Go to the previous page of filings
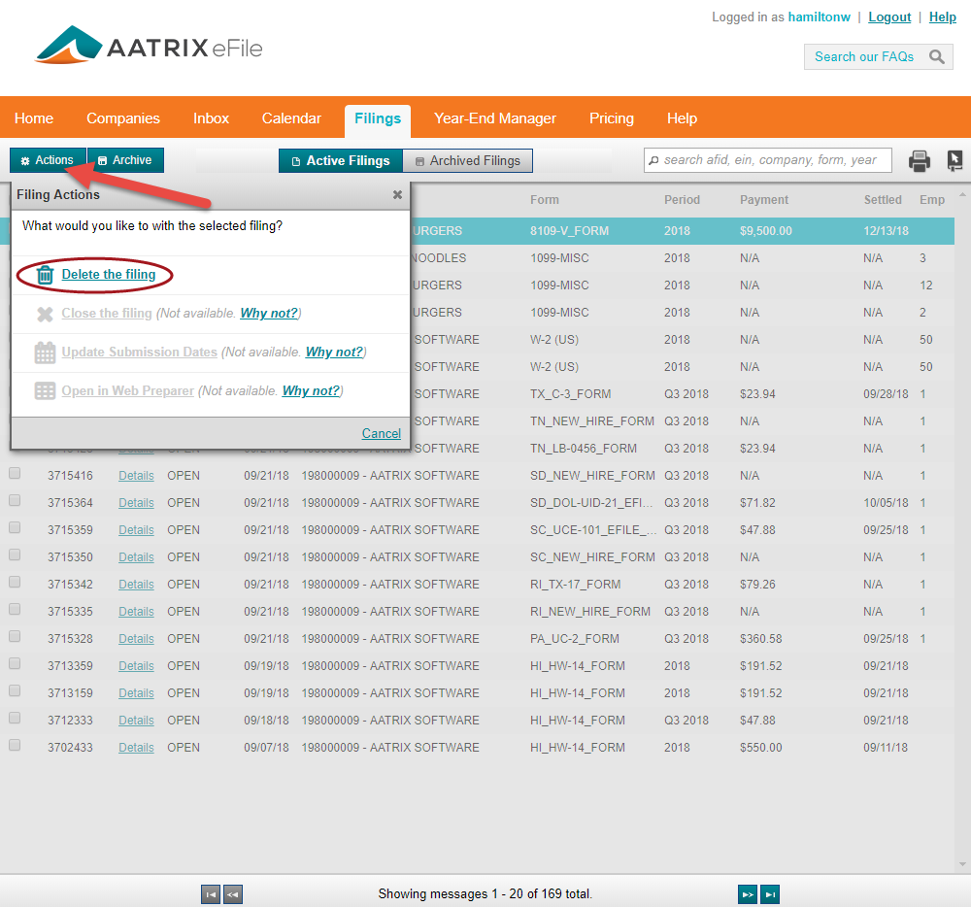This screenshot has height=907, width=971. click(x=233, y=894)
